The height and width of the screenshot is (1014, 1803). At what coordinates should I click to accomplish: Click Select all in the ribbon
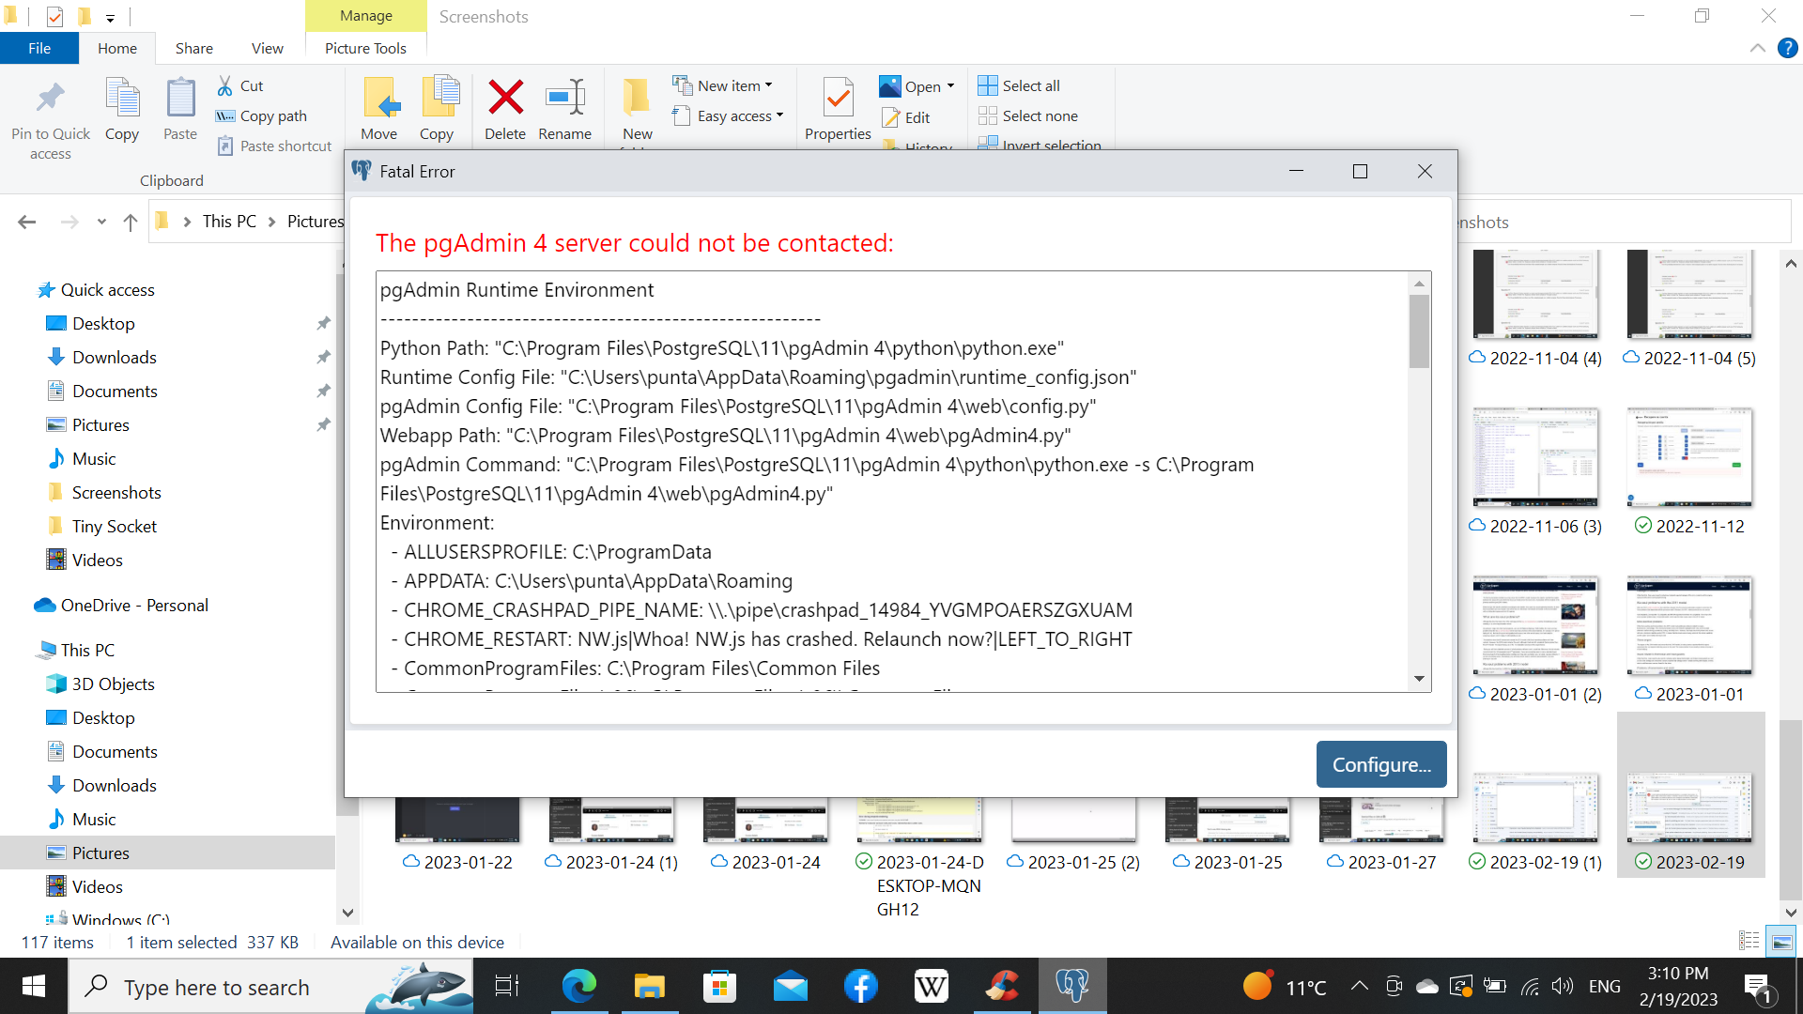point(1030,85)
